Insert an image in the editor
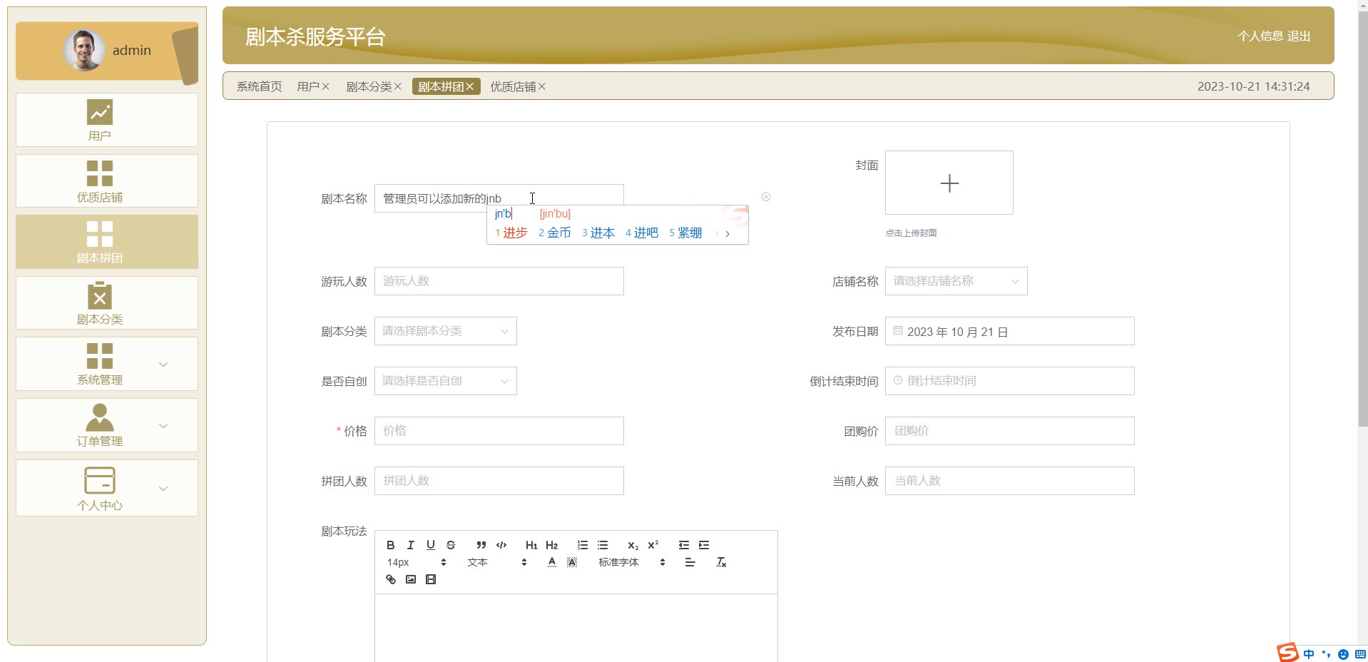The width and height of the screenshot is (1368, 662). [x=411, y=579]
